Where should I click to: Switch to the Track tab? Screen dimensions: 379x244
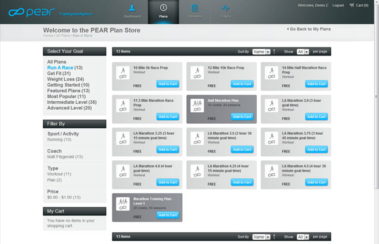click(x=226, y=12)
